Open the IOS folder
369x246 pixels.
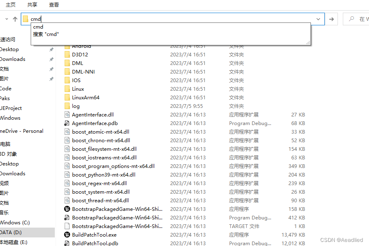77,80
